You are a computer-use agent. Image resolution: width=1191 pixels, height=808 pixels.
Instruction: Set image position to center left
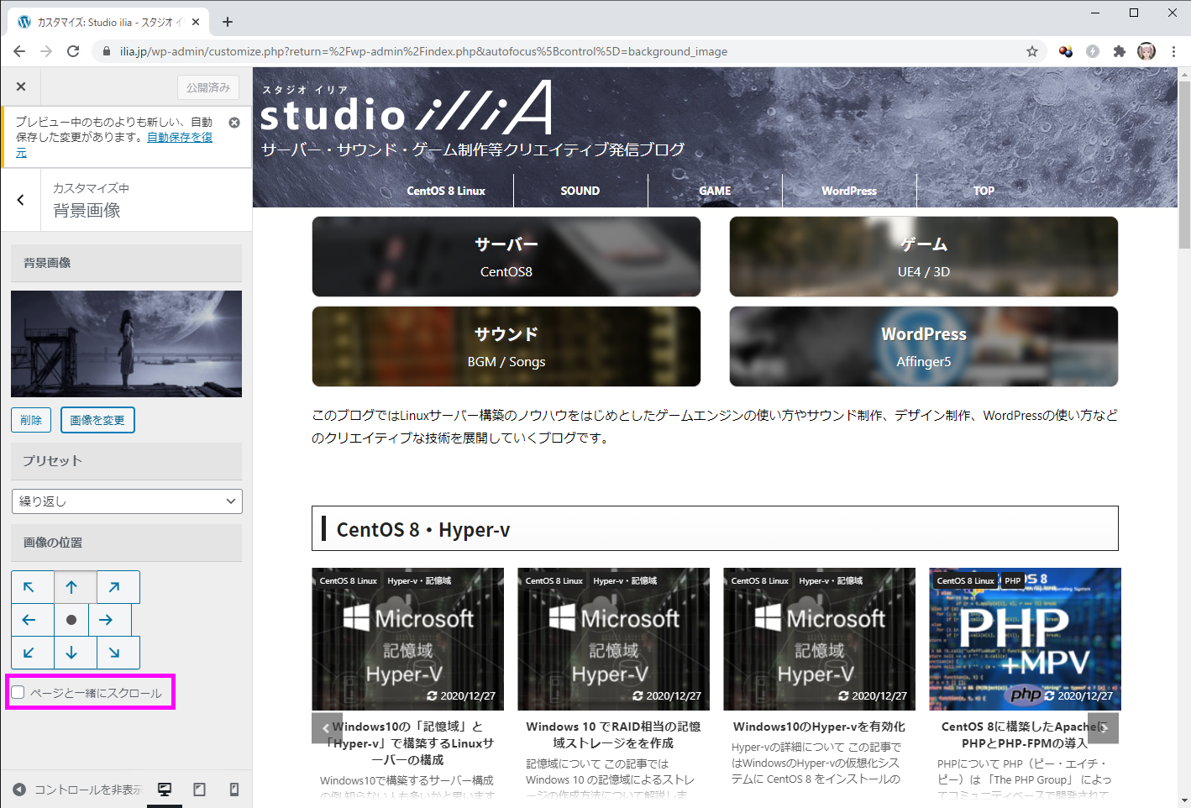(x=33, y=620)
